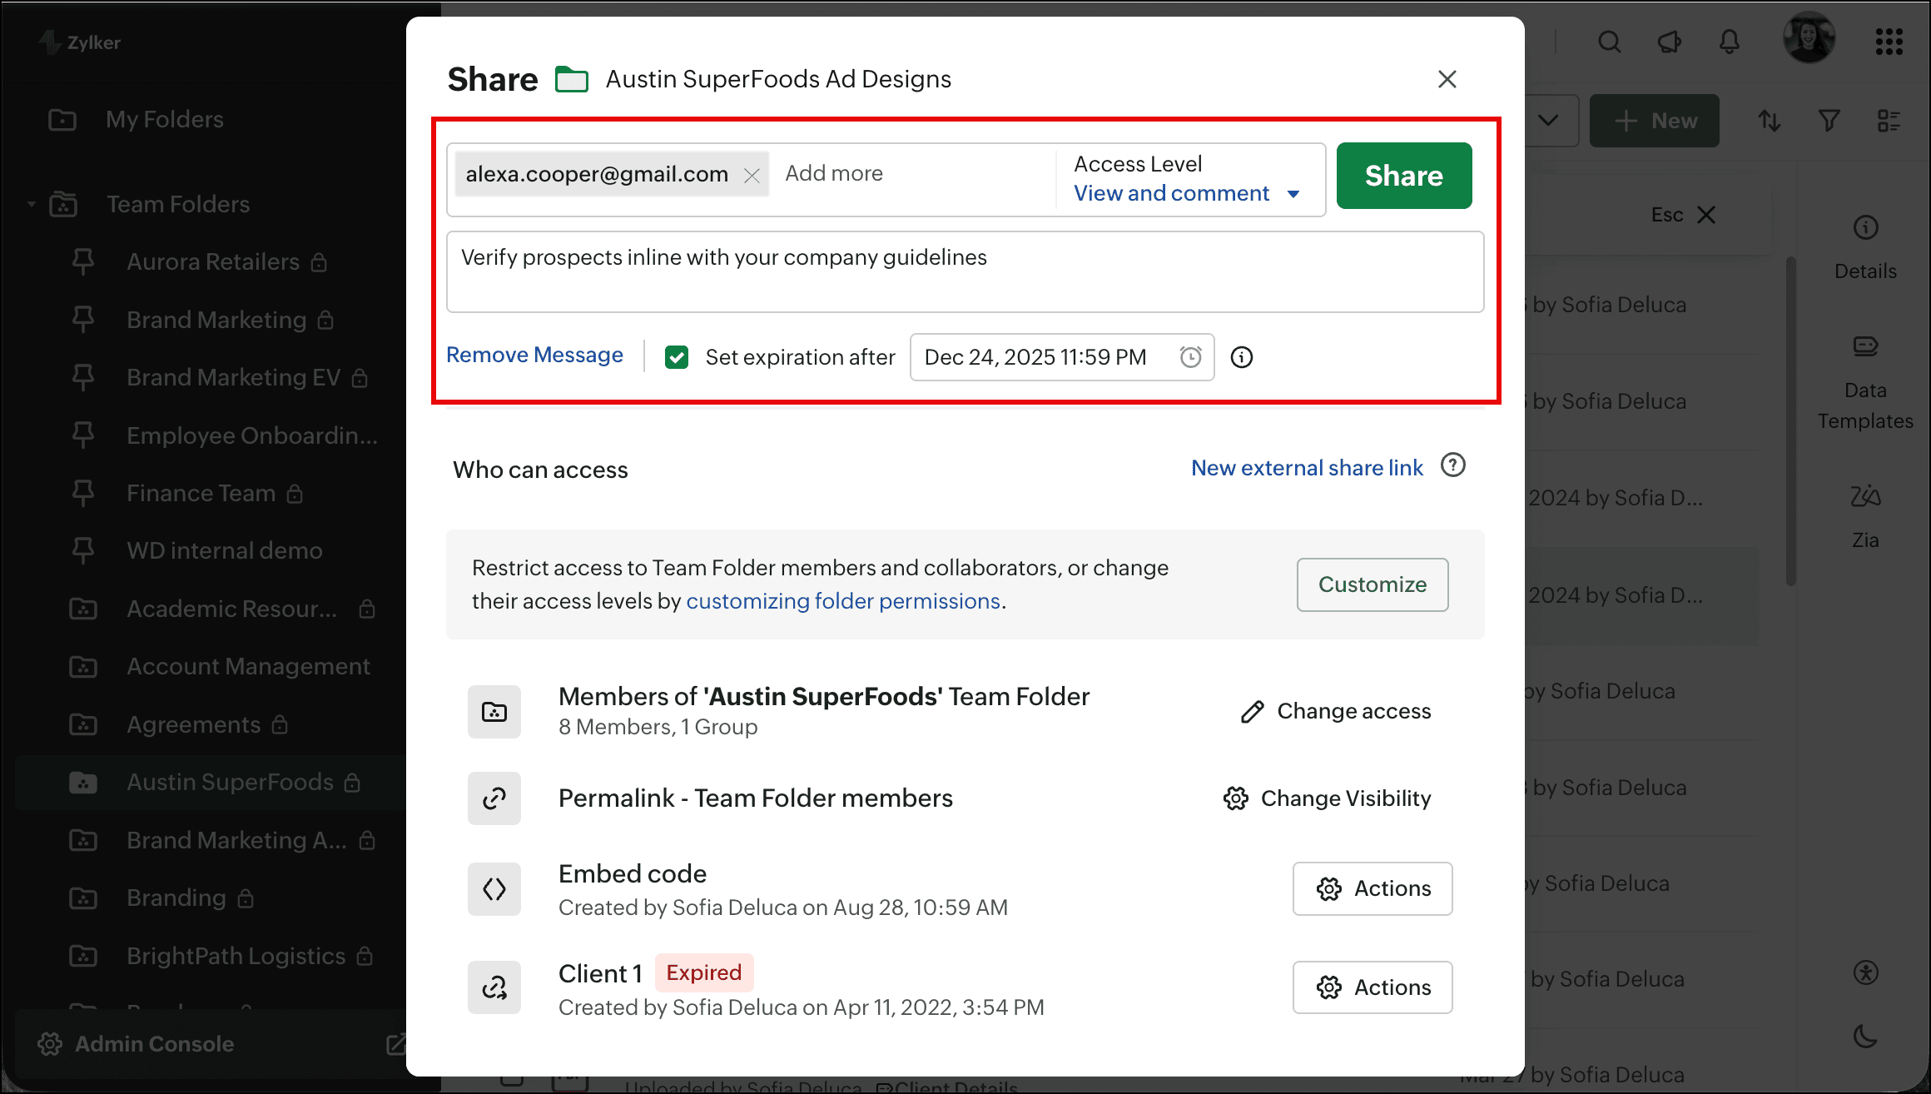Viewport: 1931px width, 1094px height.
Task: Collapse the Team Folders tree
Action: tap(32, 204)
